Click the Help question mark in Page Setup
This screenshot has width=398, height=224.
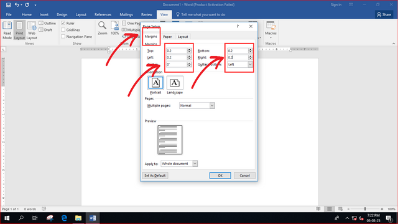pos(238,26)
